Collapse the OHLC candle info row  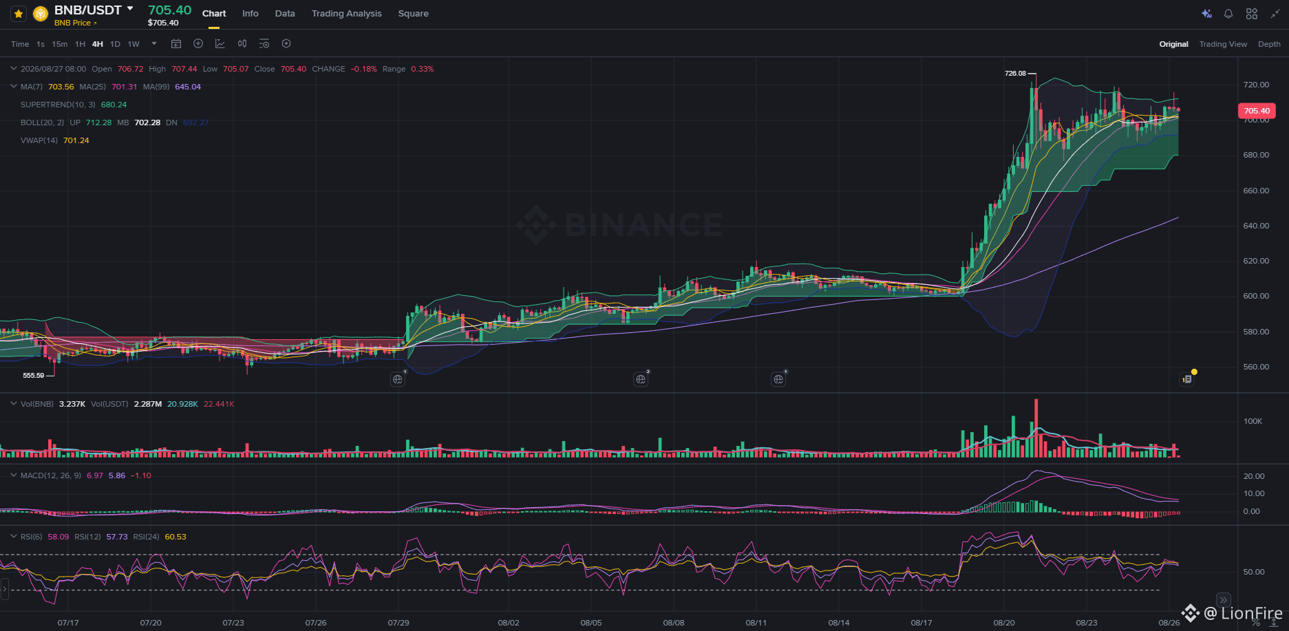(x=13, y=69)
